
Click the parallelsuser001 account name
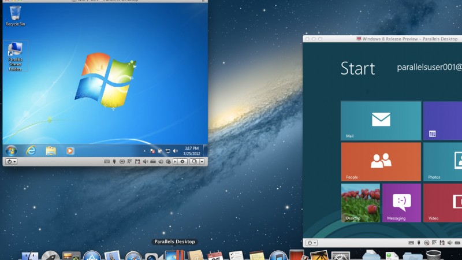(429, 67)
